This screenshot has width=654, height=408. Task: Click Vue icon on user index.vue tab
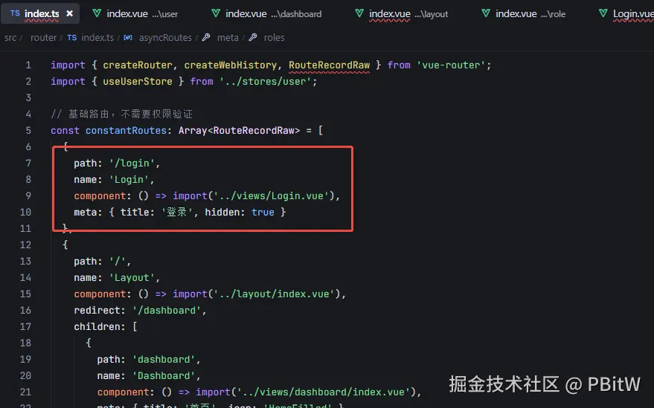pyautogui.click(x=97, y=13)
